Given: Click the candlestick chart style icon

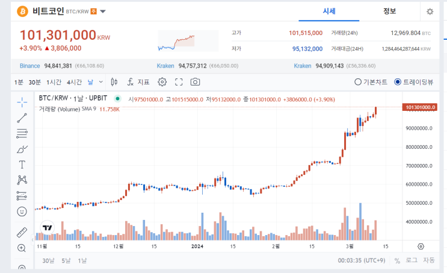Looking at the screenshot, I should 114,82.
